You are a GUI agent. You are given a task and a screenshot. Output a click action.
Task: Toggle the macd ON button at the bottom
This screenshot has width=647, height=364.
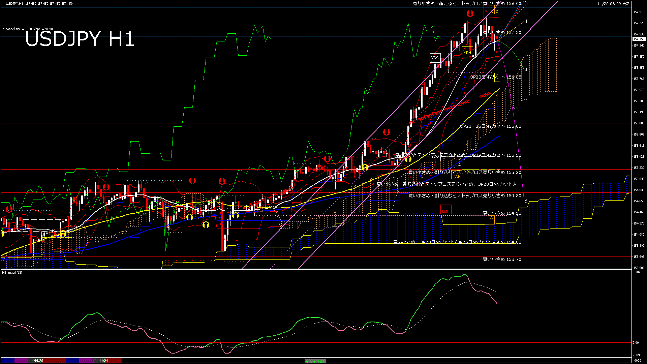pyautogui.click(x=315, y=361)
